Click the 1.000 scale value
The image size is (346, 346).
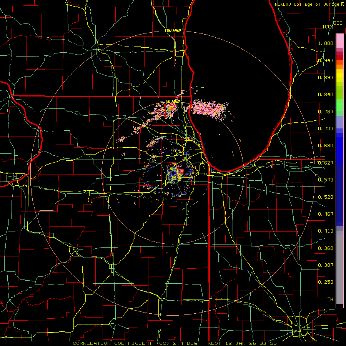[326, 43]
